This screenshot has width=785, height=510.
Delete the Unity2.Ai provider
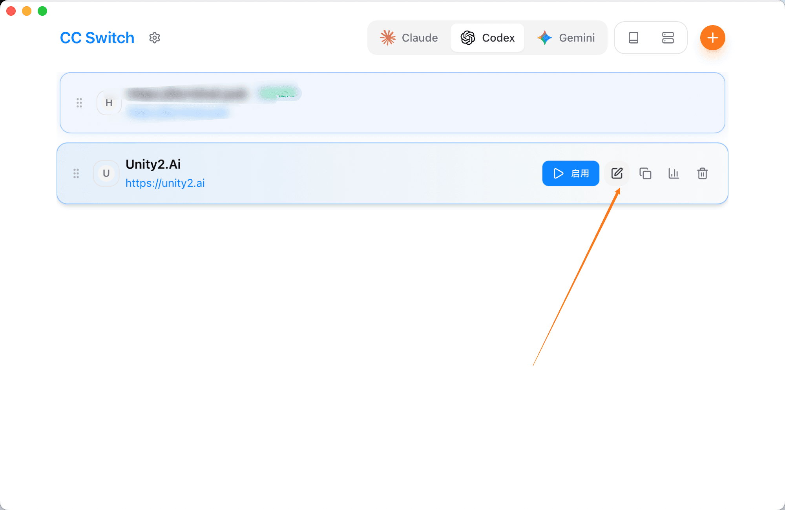pyautogui.click(x=703, y=173)
